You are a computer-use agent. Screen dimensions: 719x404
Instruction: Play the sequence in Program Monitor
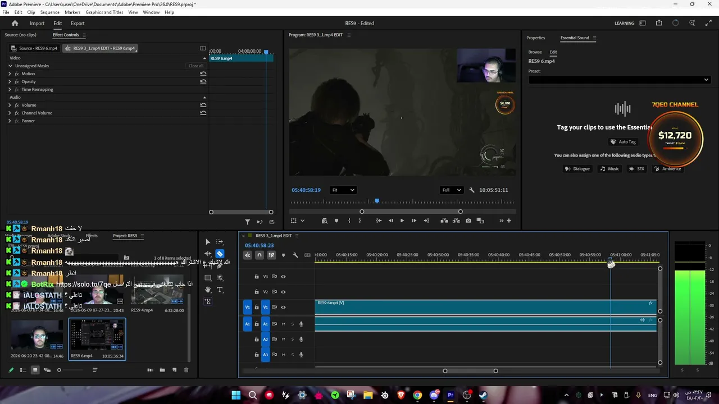(x=402, y=221)
